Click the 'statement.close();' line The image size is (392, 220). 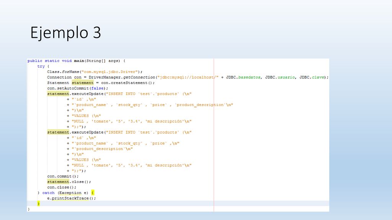69,182
